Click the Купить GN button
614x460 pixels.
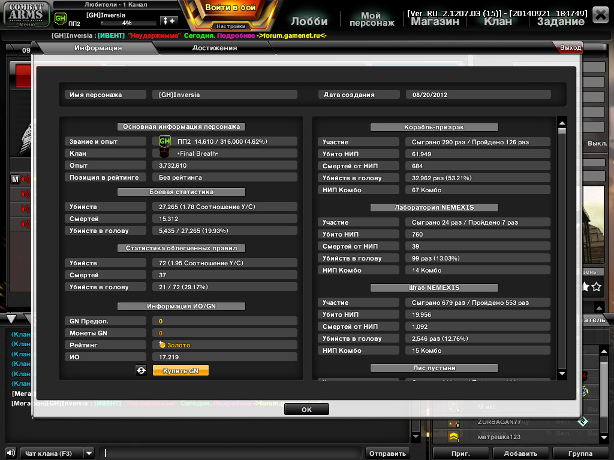click(x=180, y=370)
